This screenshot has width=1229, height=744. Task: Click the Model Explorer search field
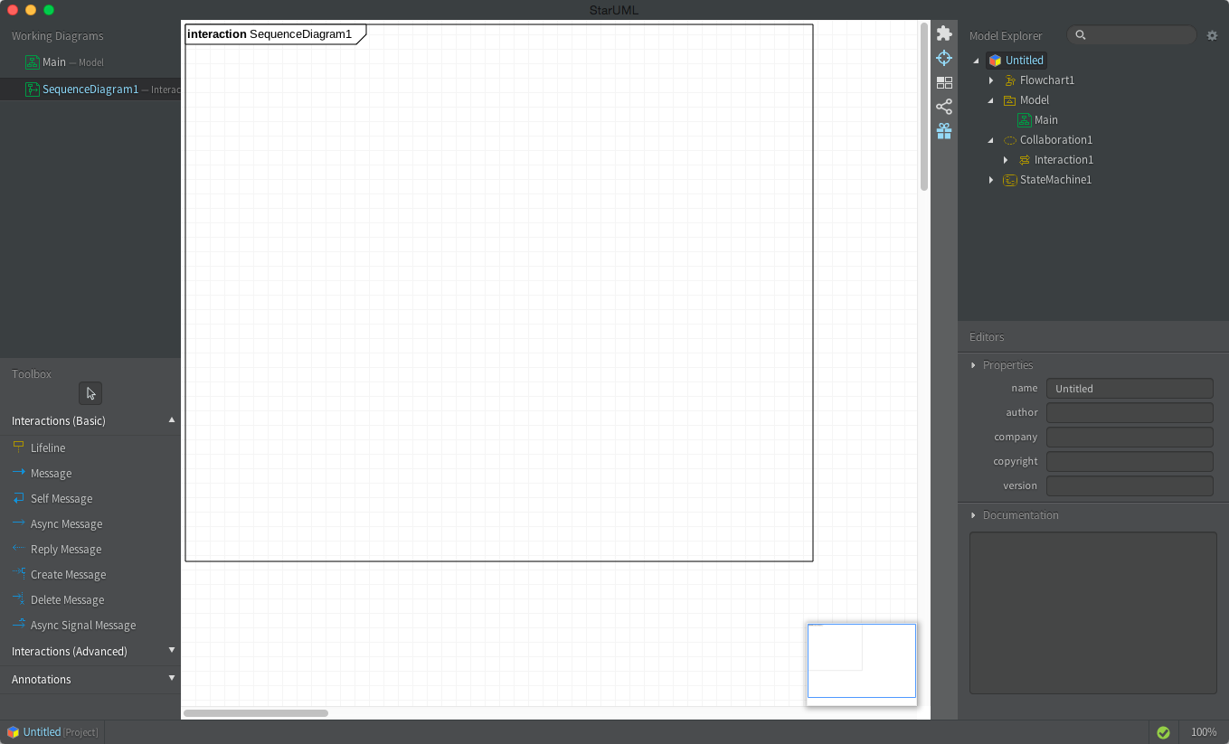coord(1131,35)
